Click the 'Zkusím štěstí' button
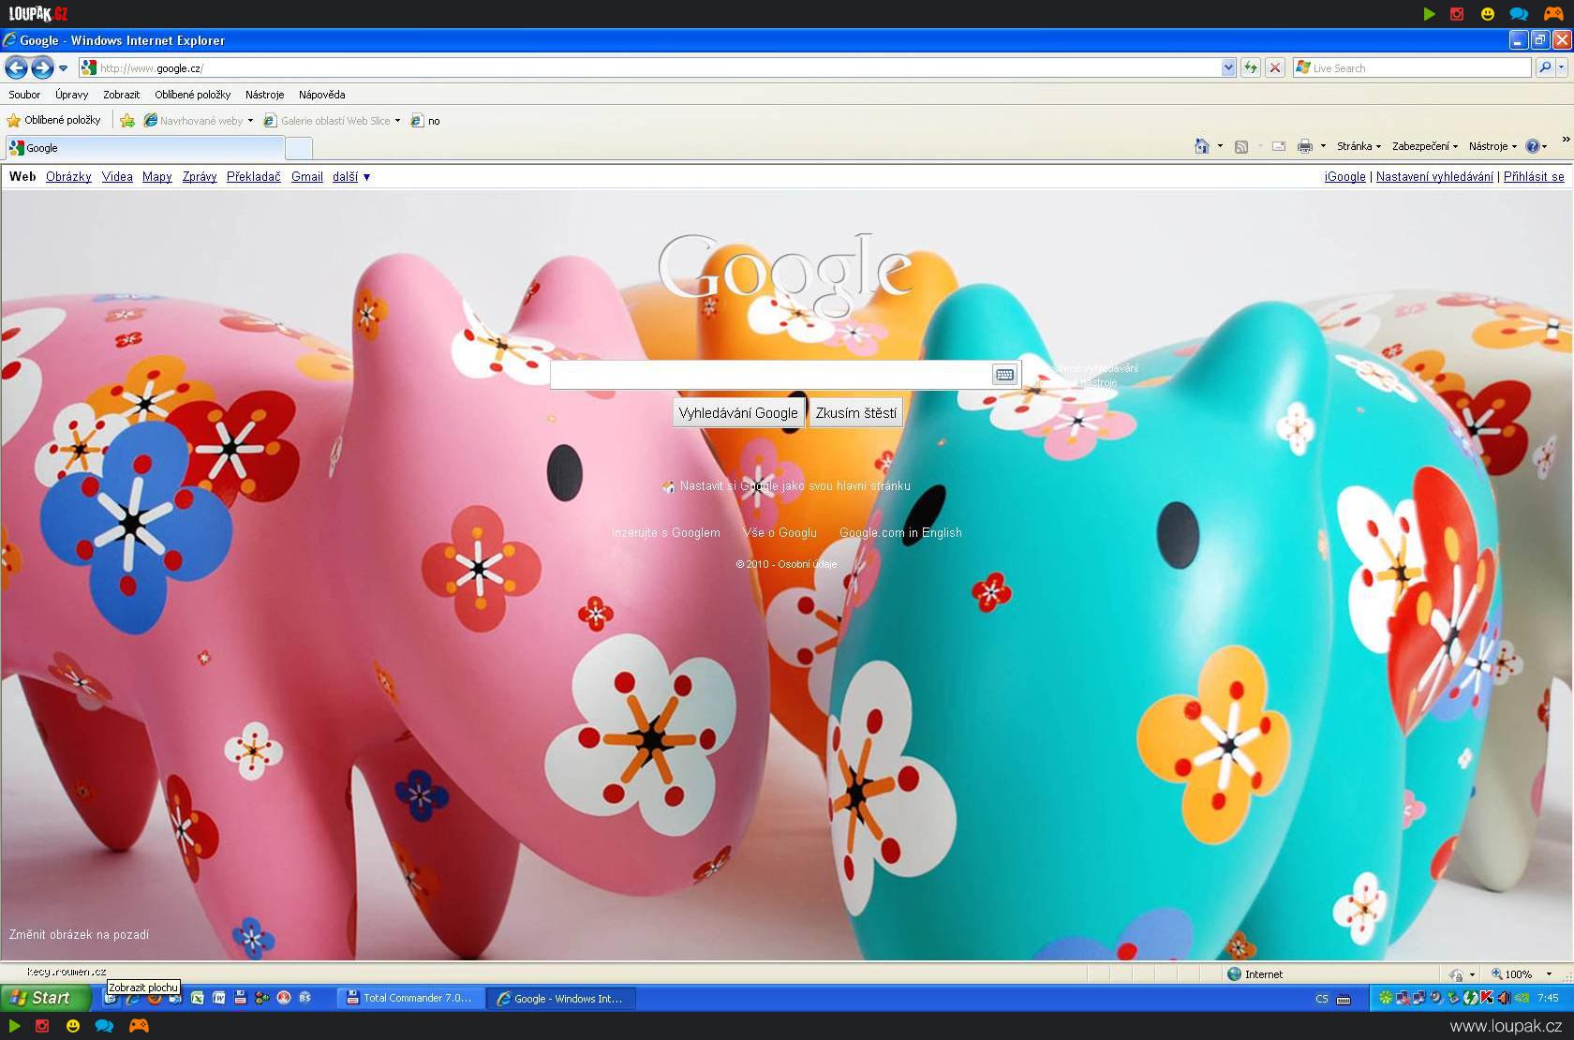Screen dimensions: 1574x1040 tap(855, 413)
